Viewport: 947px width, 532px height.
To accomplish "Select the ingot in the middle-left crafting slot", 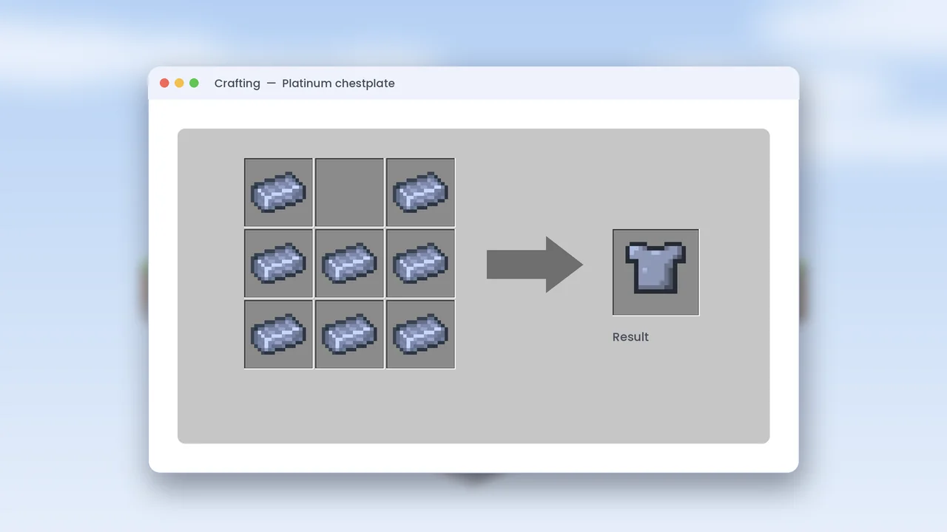I will (x=278, y=263).
